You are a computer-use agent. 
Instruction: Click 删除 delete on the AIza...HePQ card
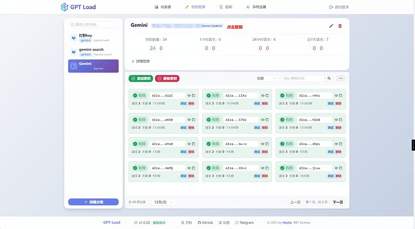click(191, 176)
